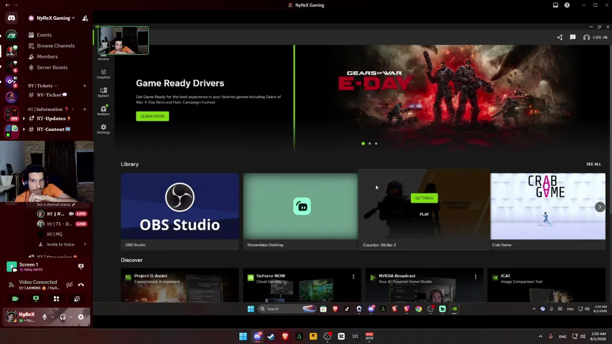Open Rockstar Games Launcher taskbar icon

[x=313, y=337]
